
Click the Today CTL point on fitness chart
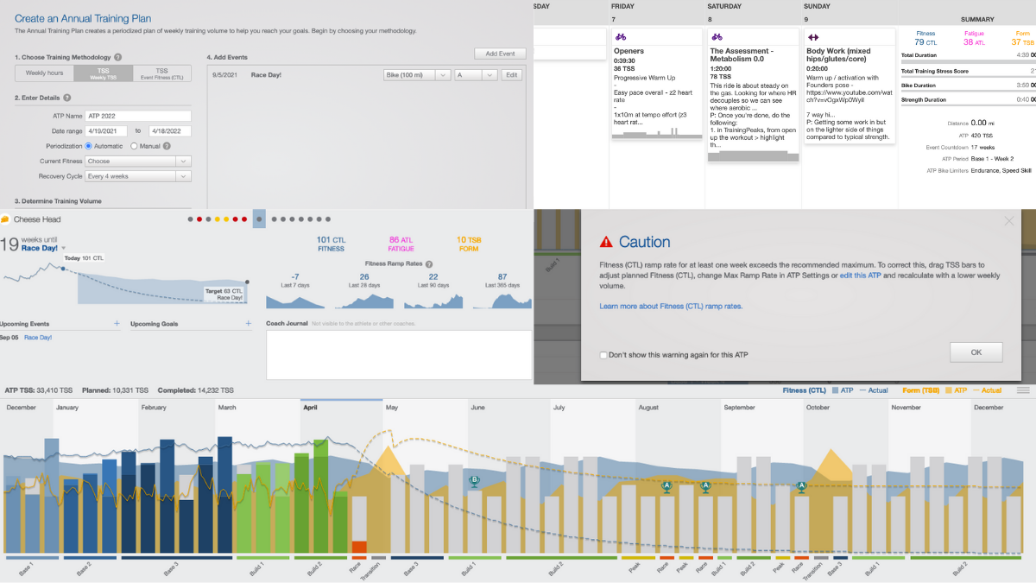[62, 268]
